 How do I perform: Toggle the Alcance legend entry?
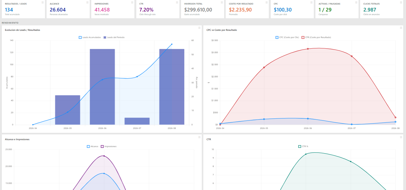92,147
